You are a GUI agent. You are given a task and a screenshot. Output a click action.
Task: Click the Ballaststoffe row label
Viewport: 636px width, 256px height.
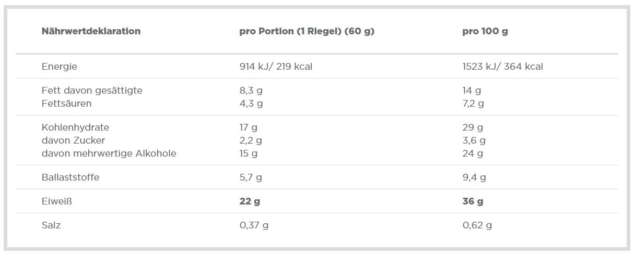tap(70, 177)
